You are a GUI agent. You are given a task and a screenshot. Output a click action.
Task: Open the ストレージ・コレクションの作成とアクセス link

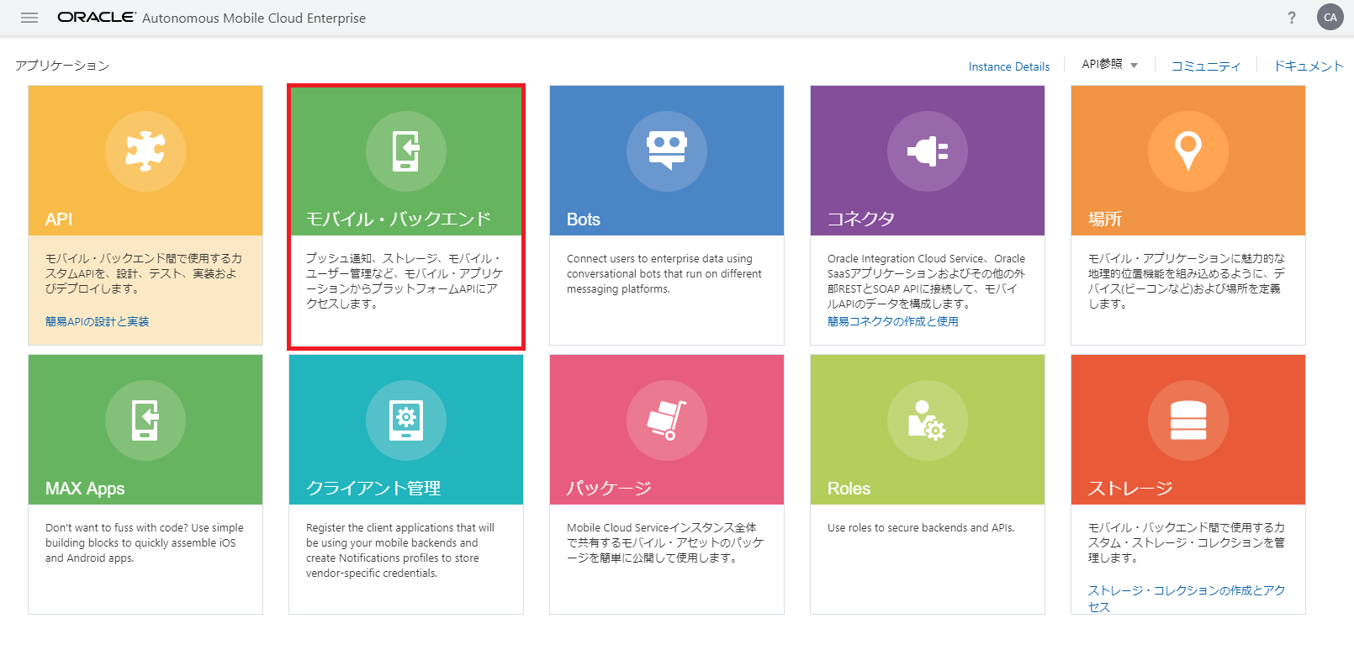[x=1187, y=599]
